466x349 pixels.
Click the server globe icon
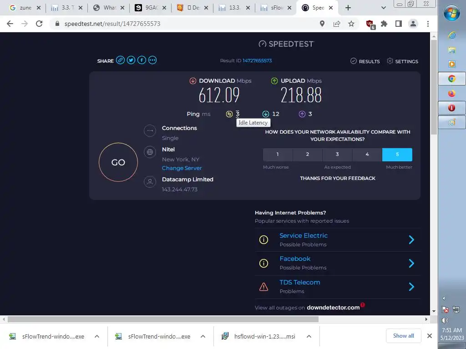tap(150, 152)
